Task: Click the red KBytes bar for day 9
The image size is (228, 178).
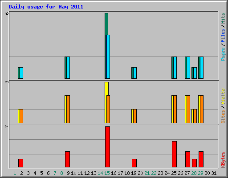Action: (67, 159)
